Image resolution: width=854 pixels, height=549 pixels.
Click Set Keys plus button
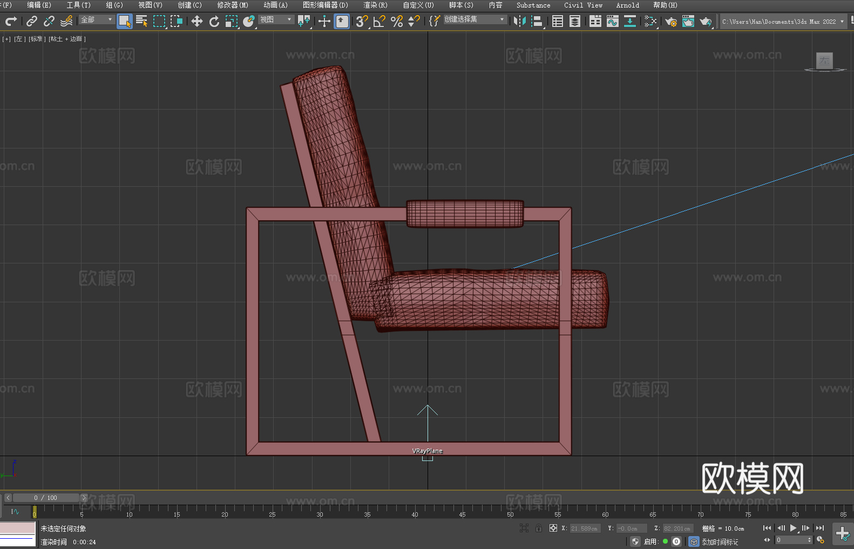[843, 534]
